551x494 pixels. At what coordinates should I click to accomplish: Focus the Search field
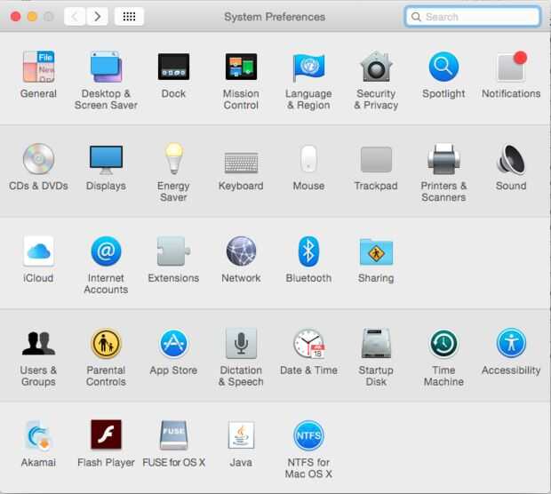[x=473, y=16]
